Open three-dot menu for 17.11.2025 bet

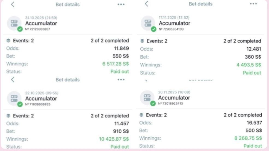point(253,4)
